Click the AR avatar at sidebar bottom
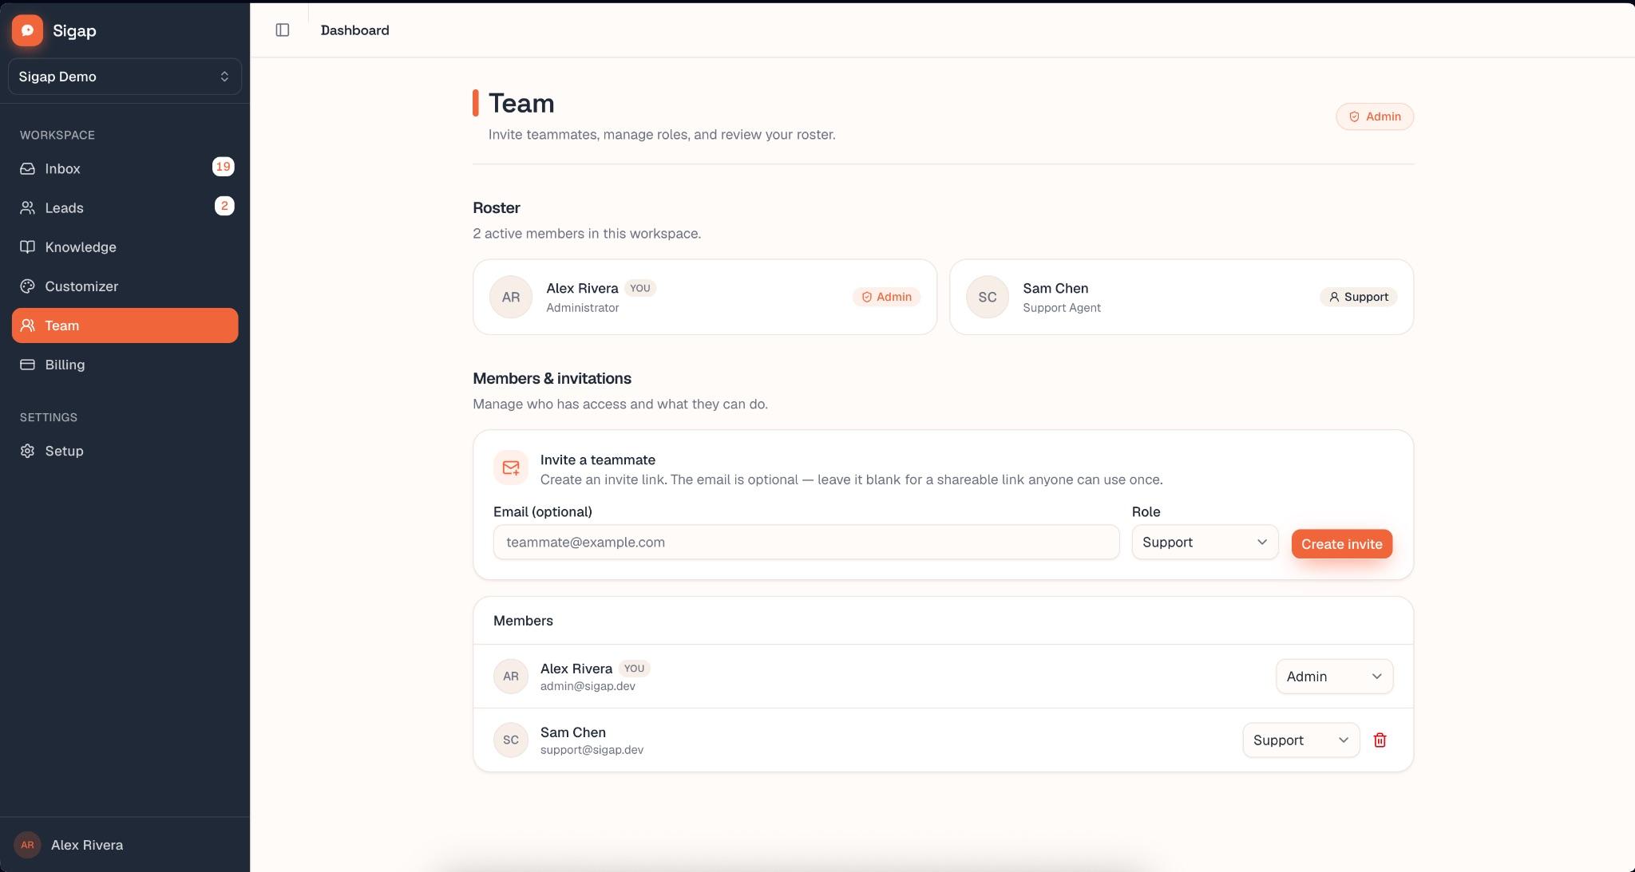Image resolution: width=1635 pixels, height=872 pixels. pyautogui.click(x=27, y=845)
